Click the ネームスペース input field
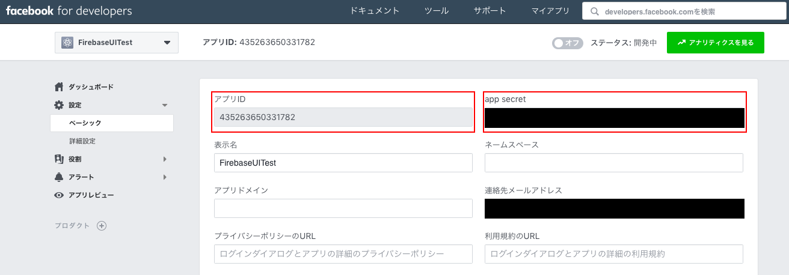Screen dimensions: 789x275 coord(614,163)
